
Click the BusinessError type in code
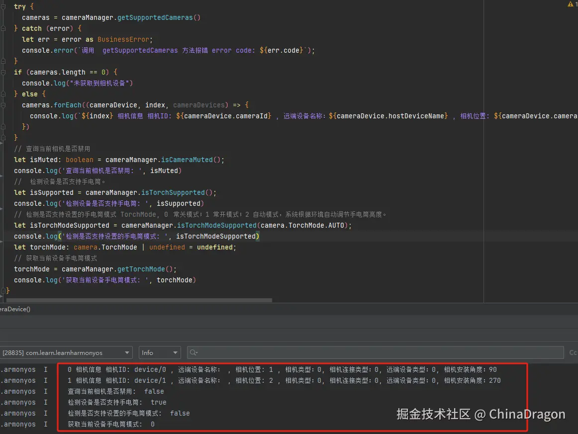(x=123, y=39)
